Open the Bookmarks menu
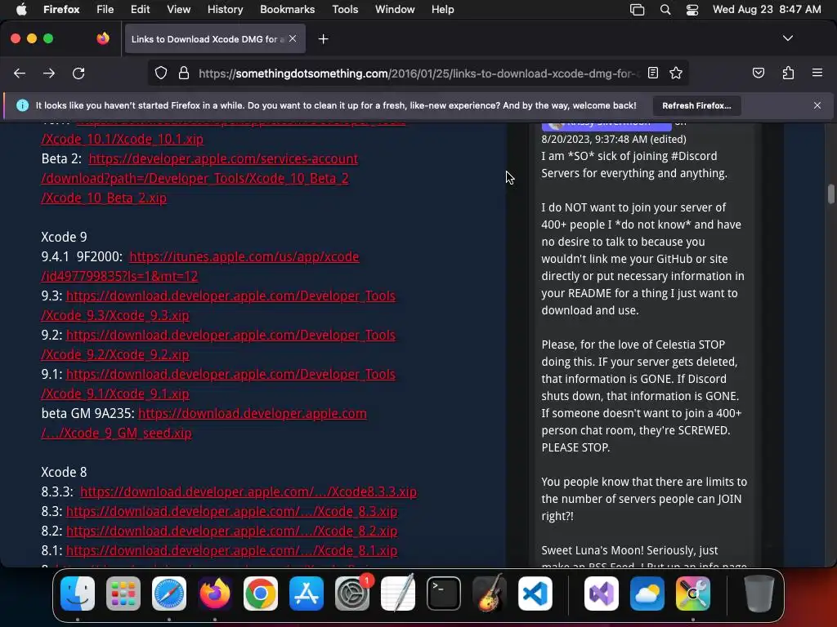The image size is (837, 627). 287,10
